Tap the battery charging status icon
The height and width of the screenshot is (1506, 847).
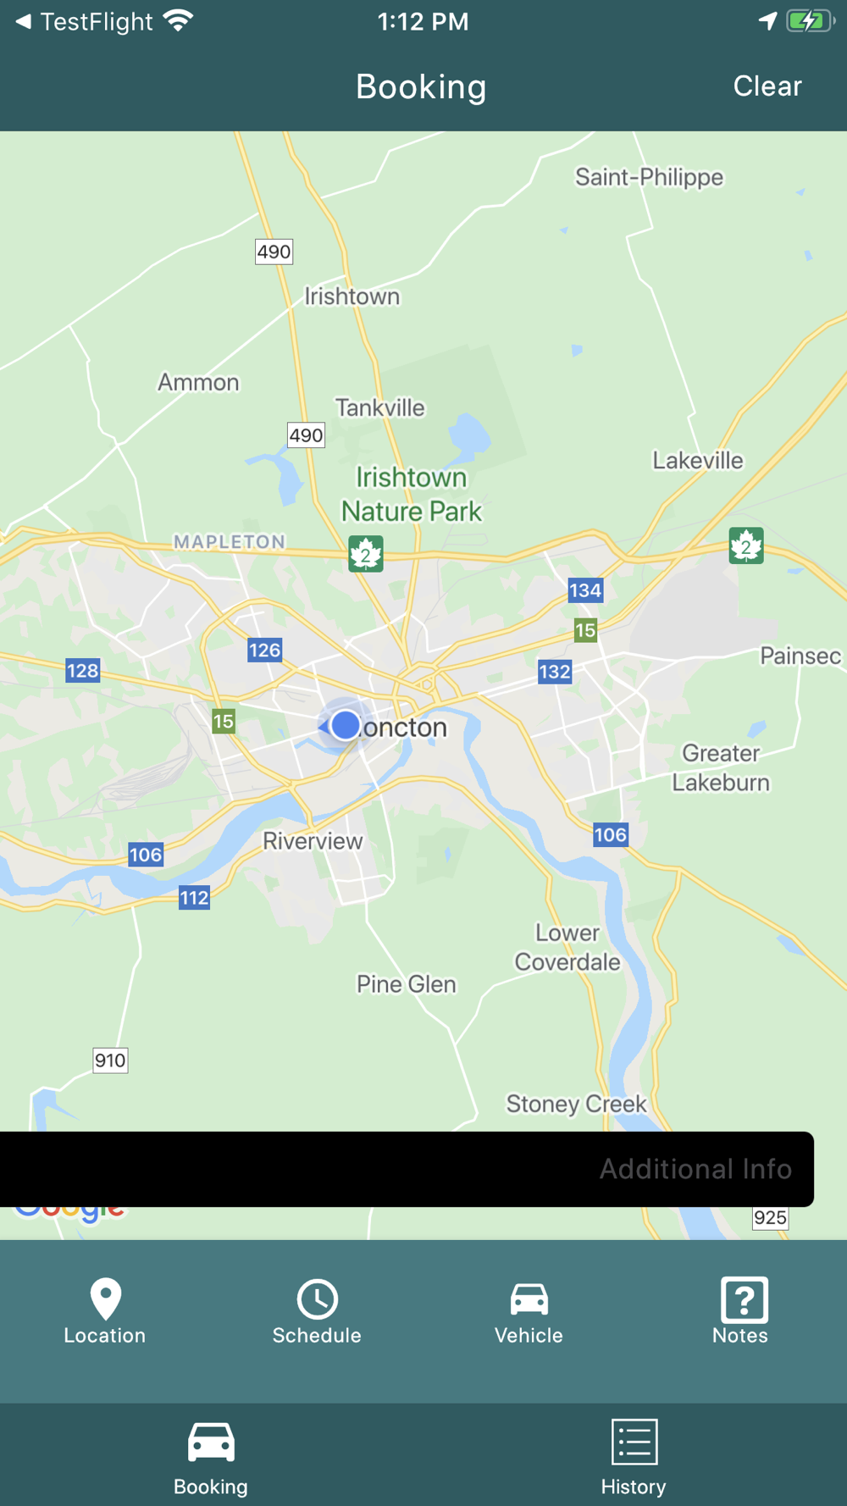click(809, 21)
